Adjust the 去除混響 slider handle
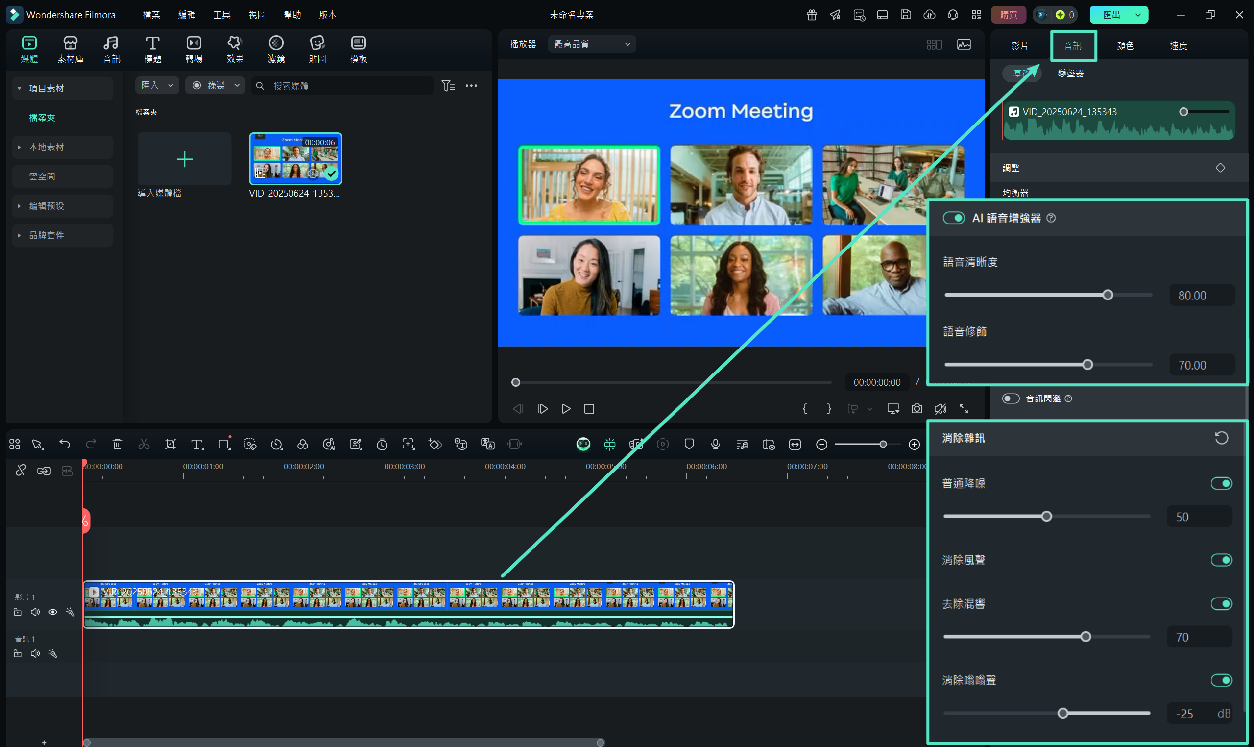 tap(1085, 637)
